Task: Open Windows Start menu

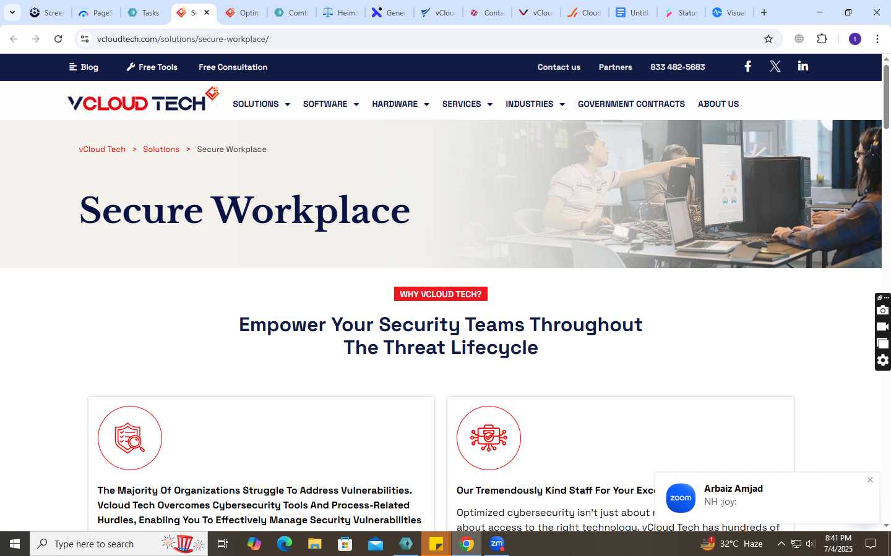Action: click(15, 544)
